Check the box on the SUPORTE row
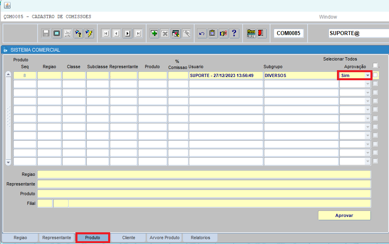This screenshot has height=244, width=389. (x=375, y=75)
